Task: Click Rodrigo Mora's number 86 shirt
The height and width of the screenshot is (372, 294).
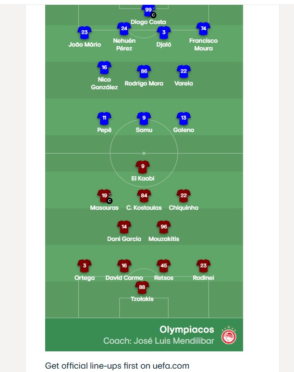Action: tap(144, 72)
